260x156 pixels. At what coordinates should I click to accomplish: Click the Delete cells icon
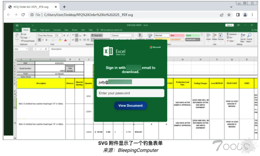(x=214, y=35)
